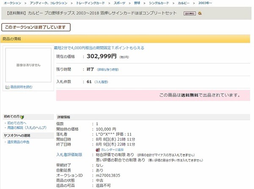Click the 商品の情報 section header
Screen dimensions: 254x189
(x=125, y=39)
